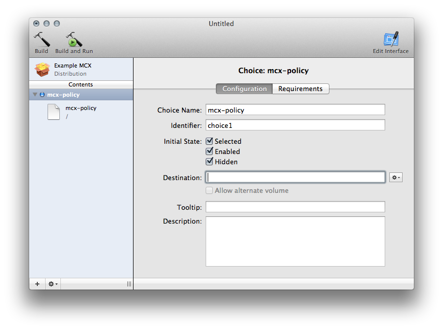Click the Build and Run icon
This screenshot has width=443, height=330.
(74, 39)
